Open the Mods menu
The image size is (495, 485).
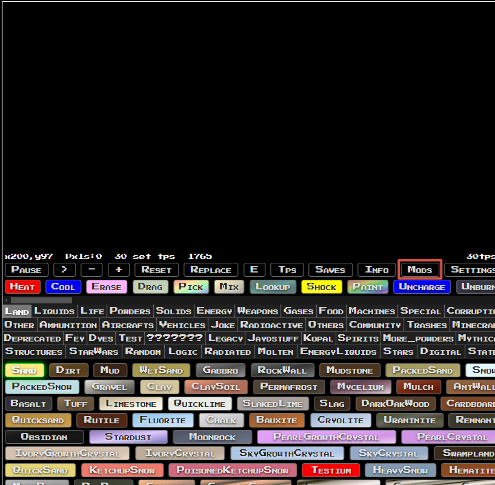pos(419,270)
